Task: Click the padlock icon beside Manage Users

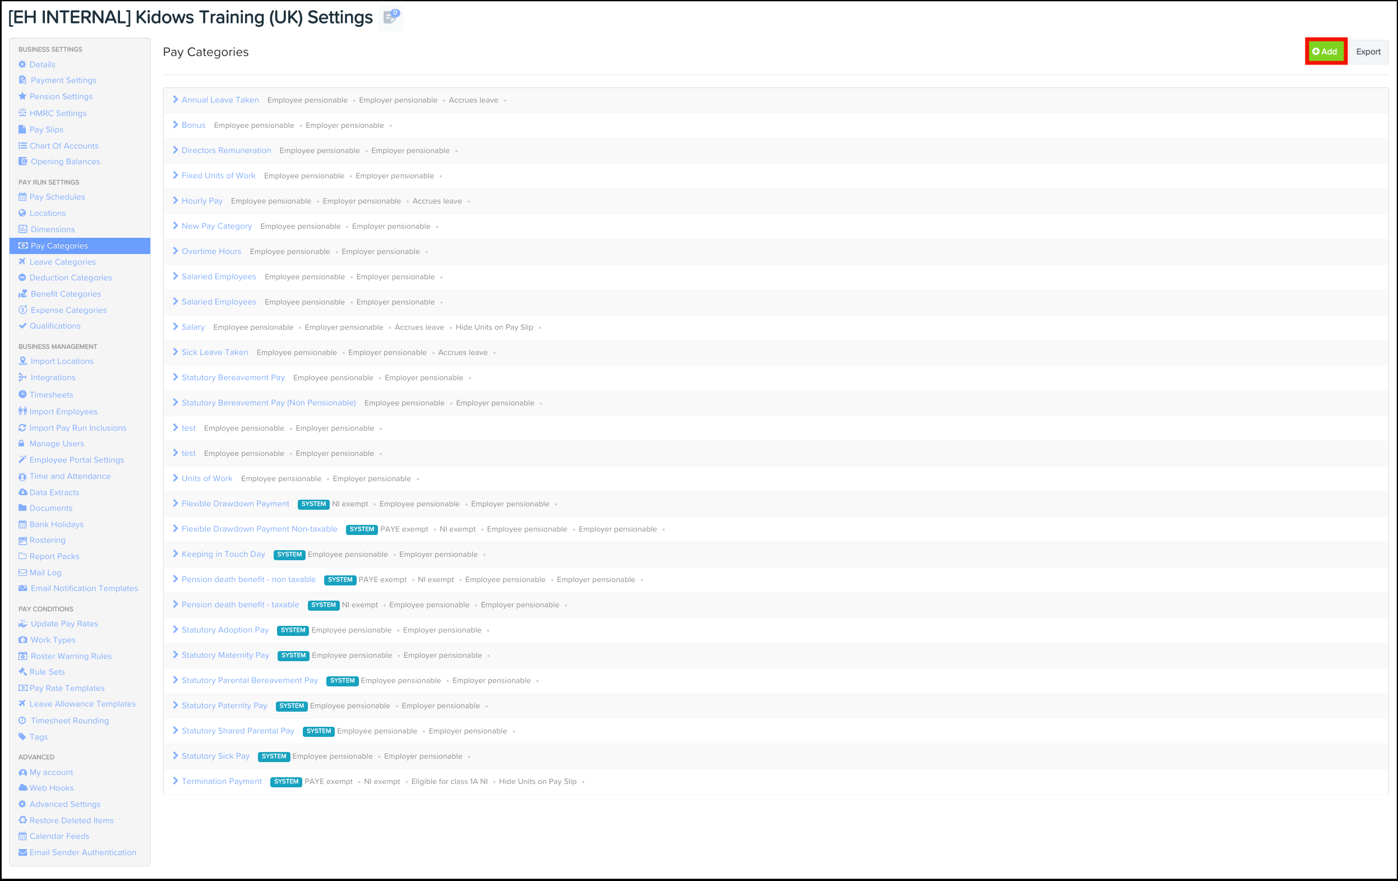Action: click(x=21, y=444)
